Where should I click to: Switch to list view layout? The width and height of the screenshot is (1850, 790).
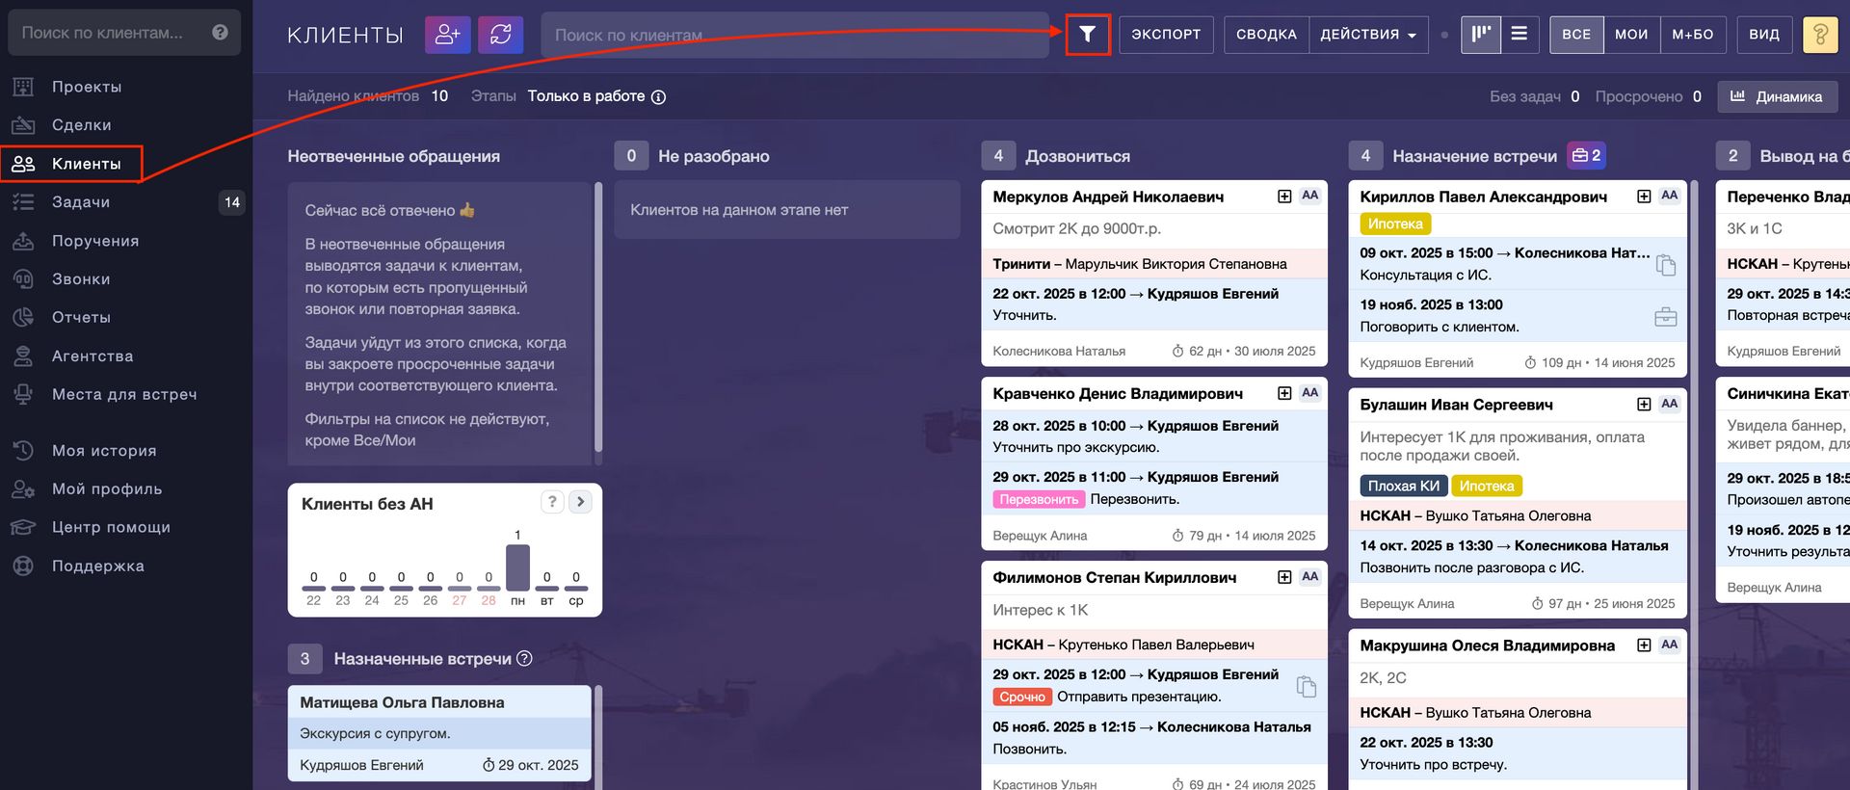point(1520,35)
